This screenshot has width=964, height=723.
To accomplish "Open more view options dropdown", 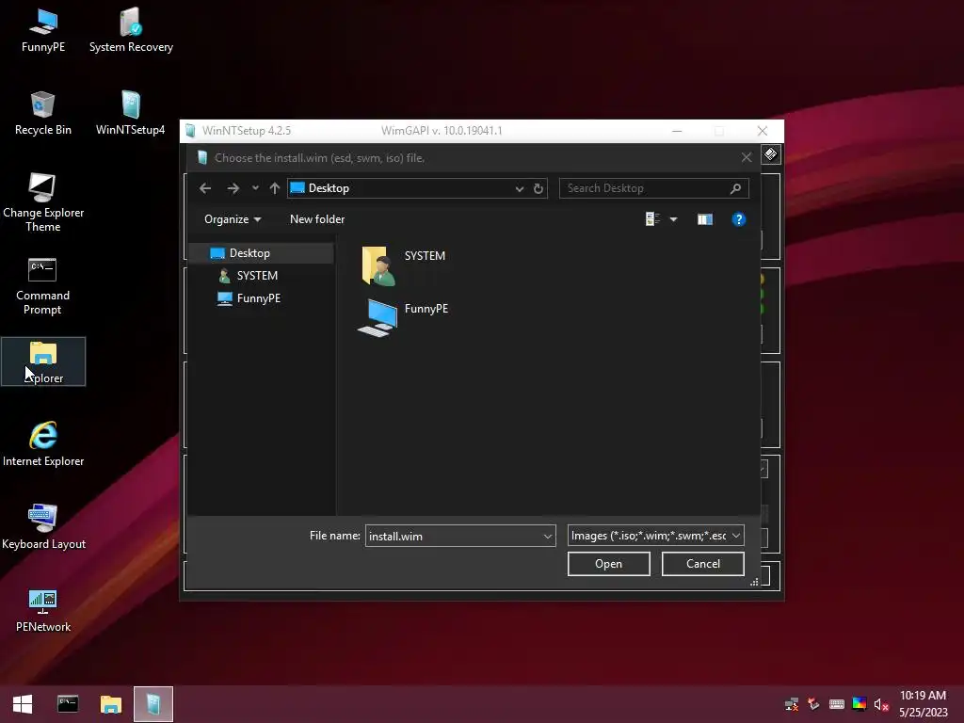I will (x=674, y=219).
